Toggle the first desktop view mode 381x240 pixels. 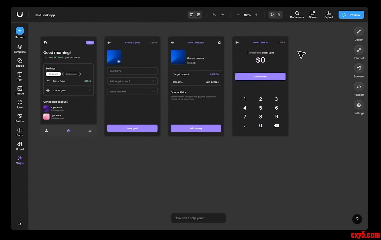(x=192, y=15)
